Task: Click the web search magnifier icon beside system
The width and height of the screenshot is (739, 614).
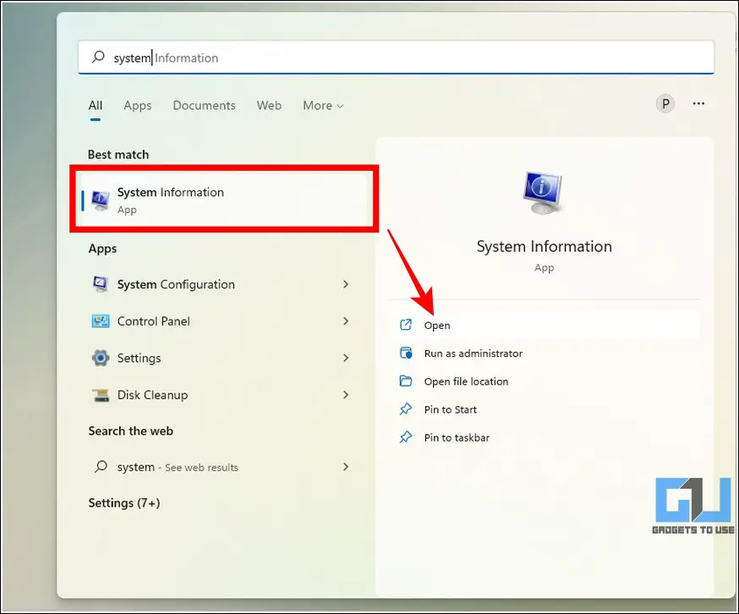Action: 101,467
